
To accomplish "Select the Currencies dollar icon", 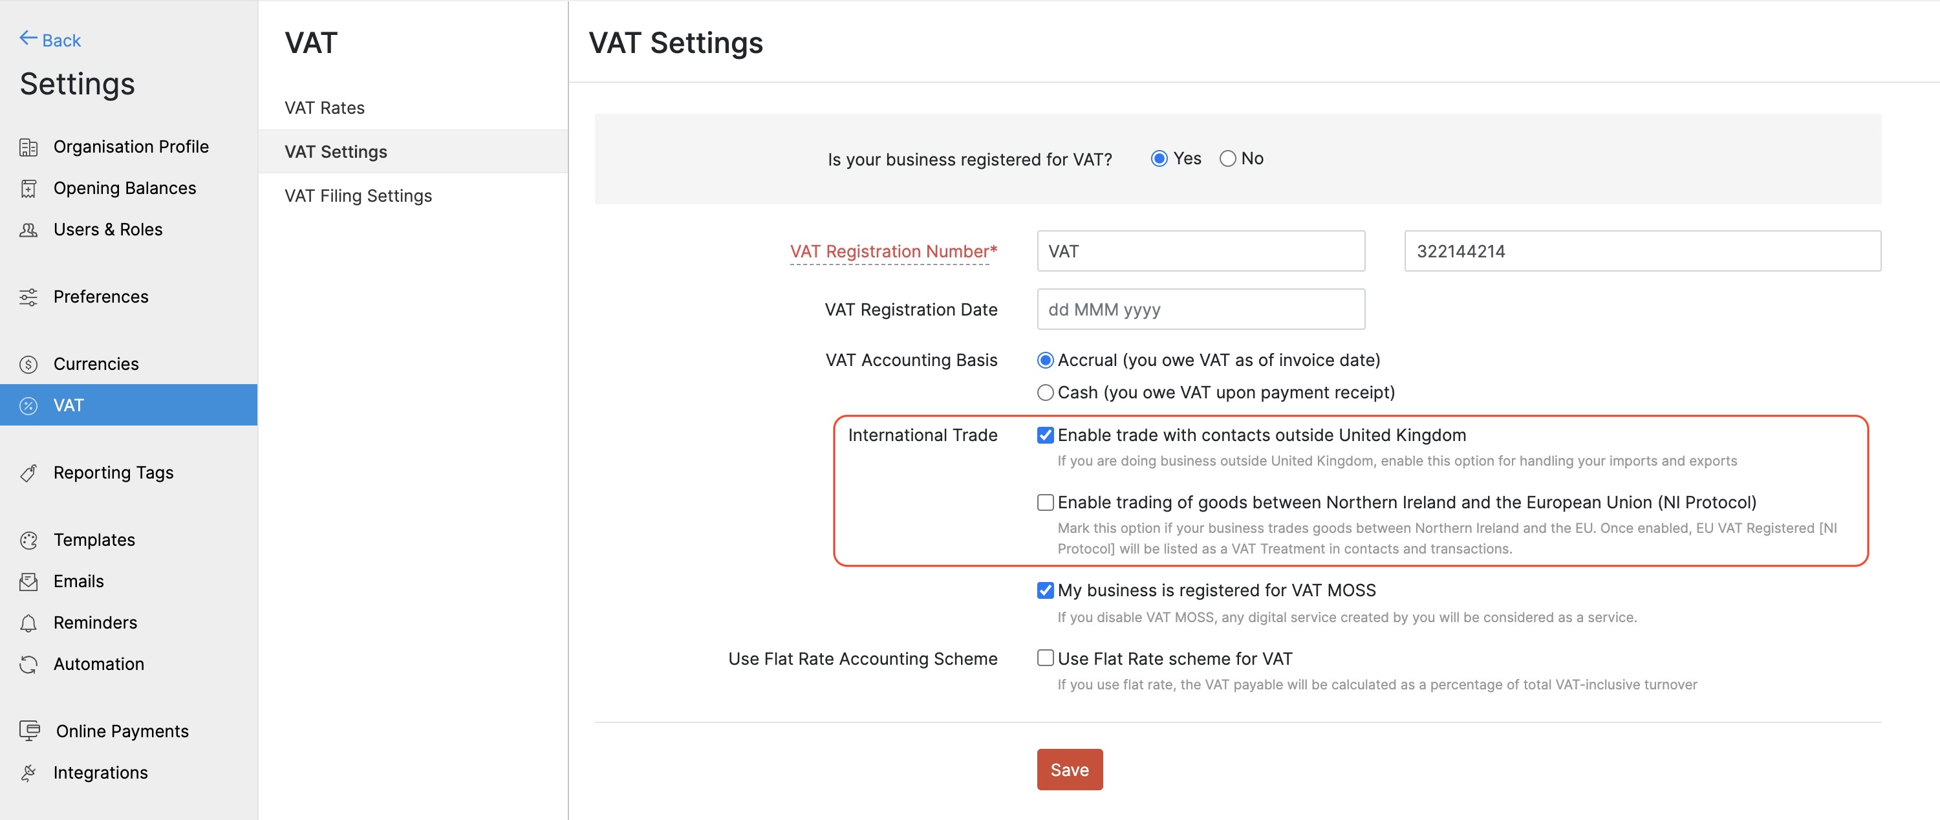I will [x=27, y=363].
